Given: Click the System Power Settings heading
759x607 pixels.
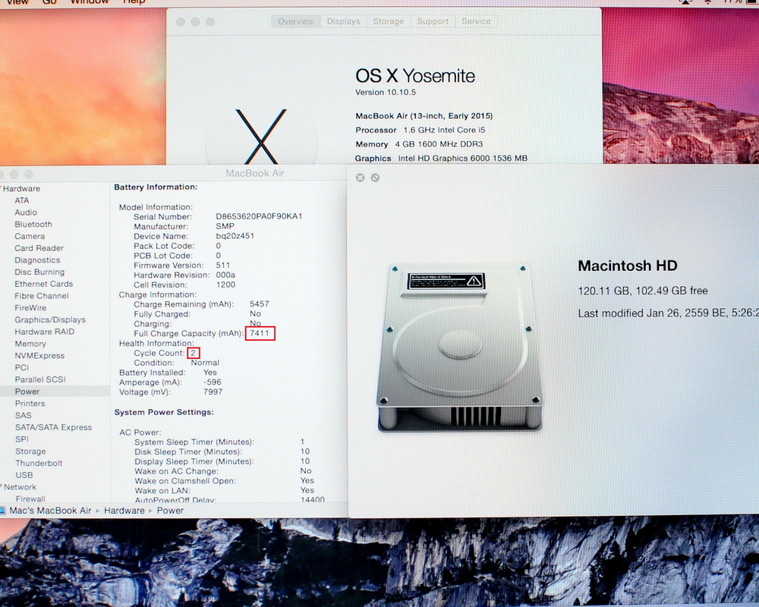Looking at the screenshot, I should coord(164,412).
